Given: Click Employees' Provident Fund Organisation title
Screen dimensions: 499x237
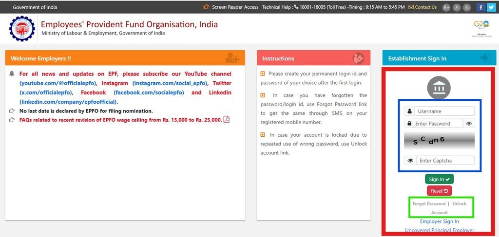Looking at the screenshot, I should 129,24.
